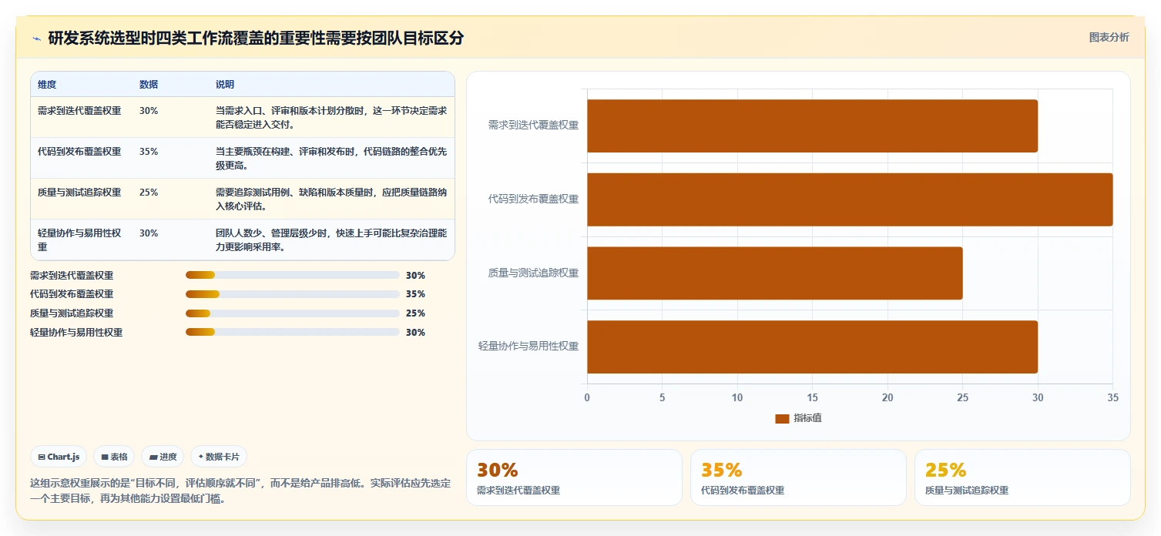Select the 进度 chip
Viewport: 1161px width, 536px height.
coord(163,457)
